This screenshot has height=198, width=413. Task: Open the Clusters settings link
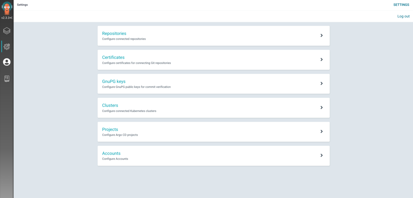tap(110, 106)
